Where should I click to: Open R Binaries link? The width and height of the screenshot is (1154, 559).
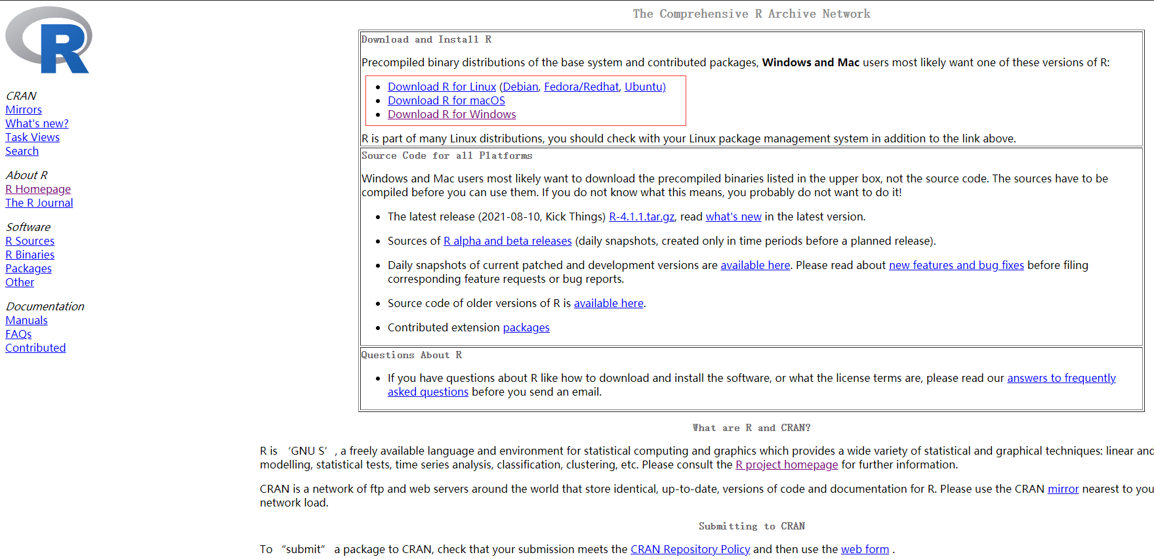coord(30,255)
